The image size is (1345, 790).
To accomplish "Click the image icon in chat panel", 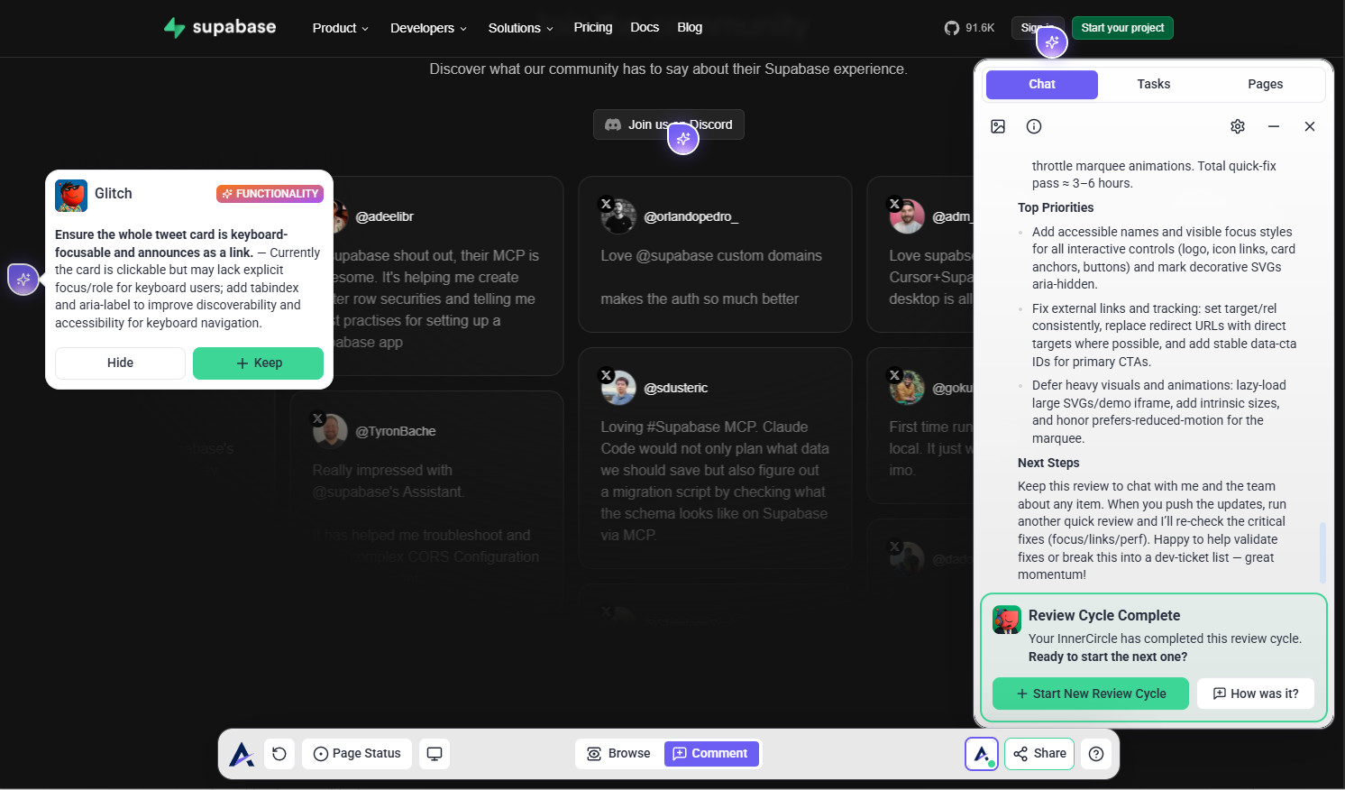I will (998, 126).
